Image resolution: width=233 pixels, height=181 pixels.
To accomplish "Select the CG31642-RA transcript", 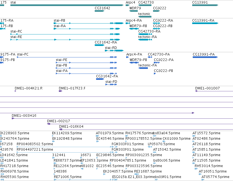I will click(x=100, y=45).
